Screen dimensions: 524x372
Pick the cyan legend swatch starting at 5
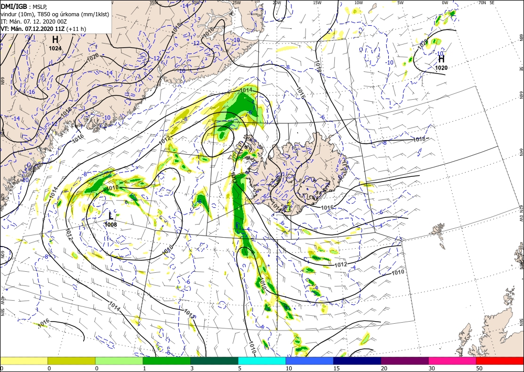[262, 360]
